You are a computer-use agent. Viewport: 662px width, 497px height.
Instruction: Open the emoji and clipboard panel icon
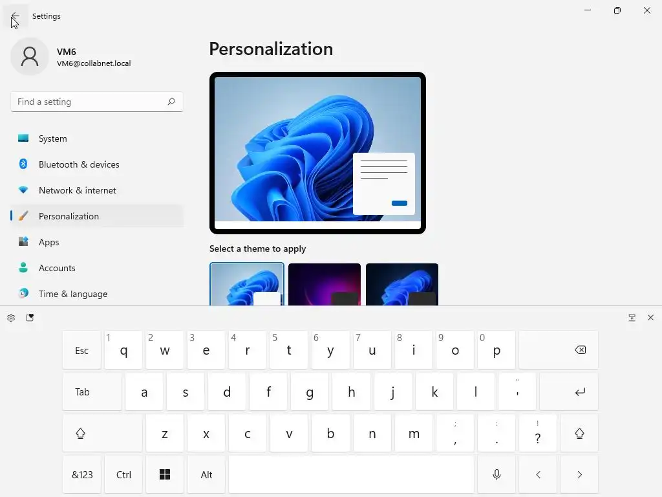30,317
